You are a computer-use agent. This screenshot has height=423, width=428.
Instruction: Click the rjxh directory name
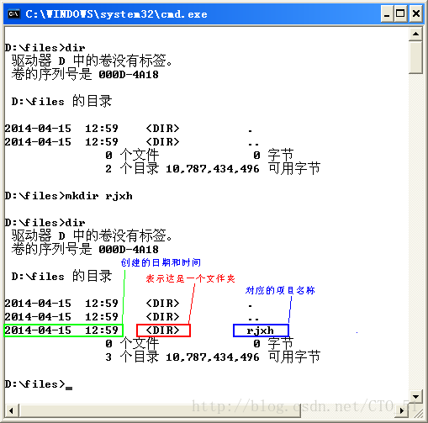(261, 330)
